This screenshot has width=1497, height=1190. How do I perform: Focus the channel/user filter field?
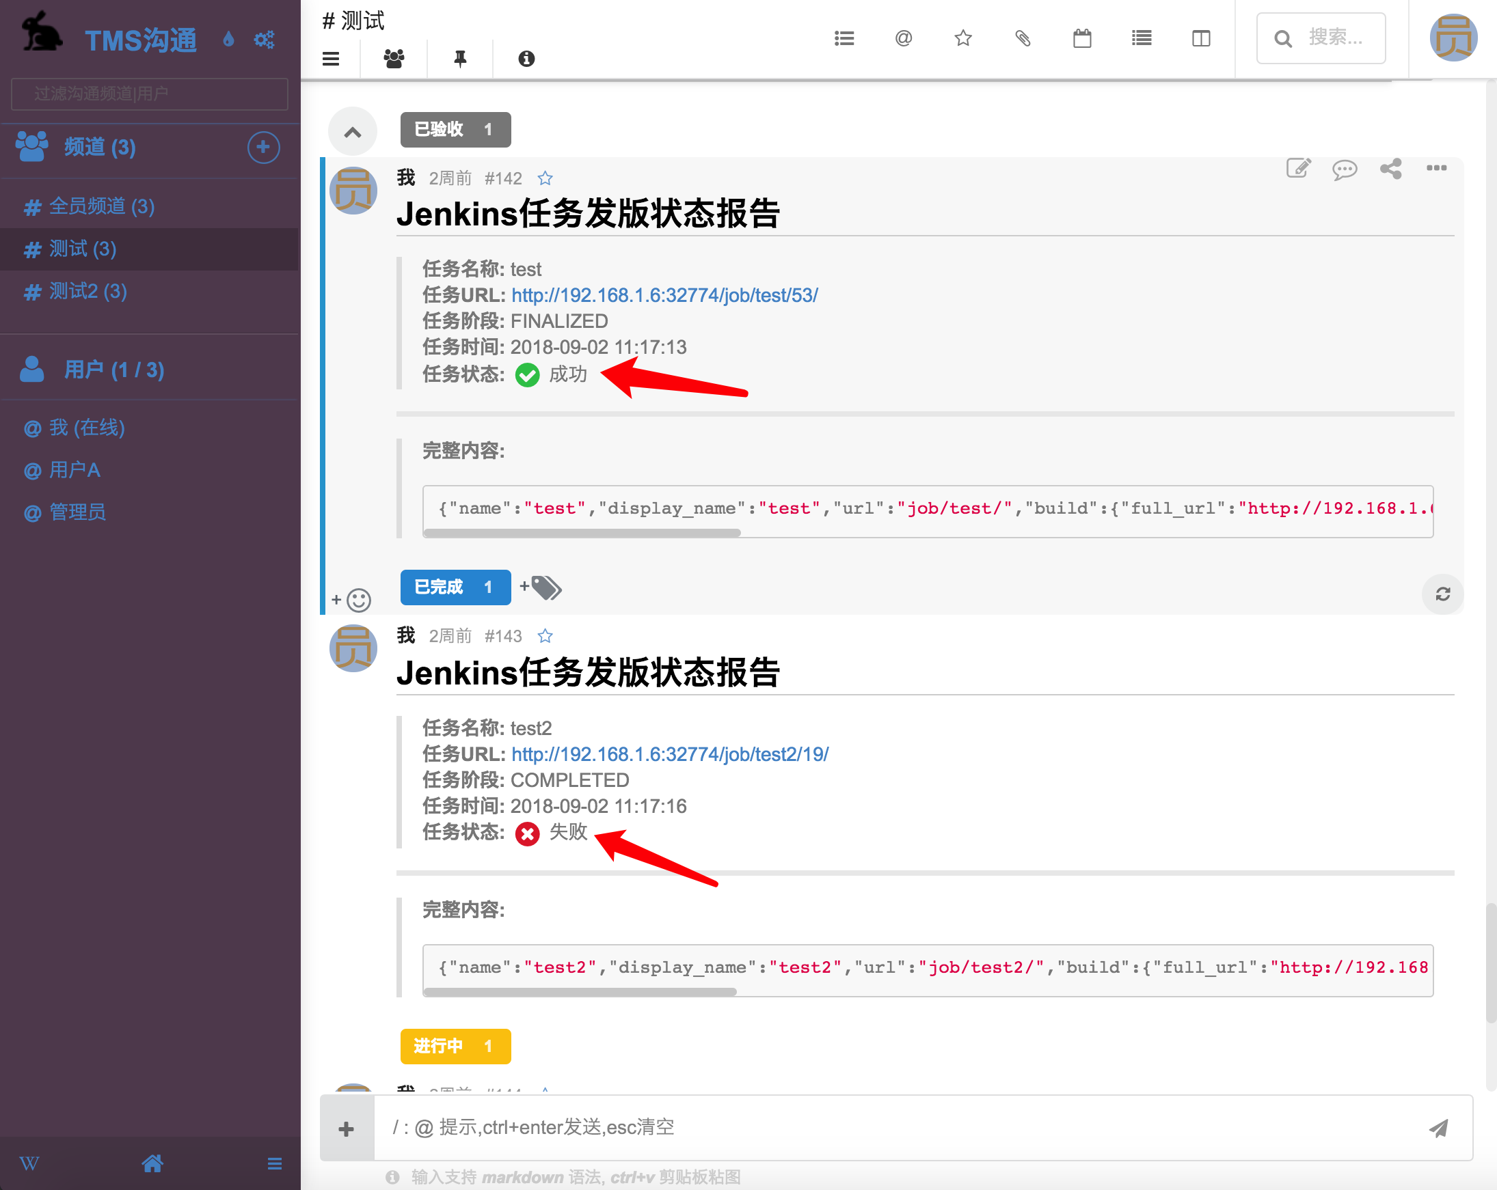[149, 94]
